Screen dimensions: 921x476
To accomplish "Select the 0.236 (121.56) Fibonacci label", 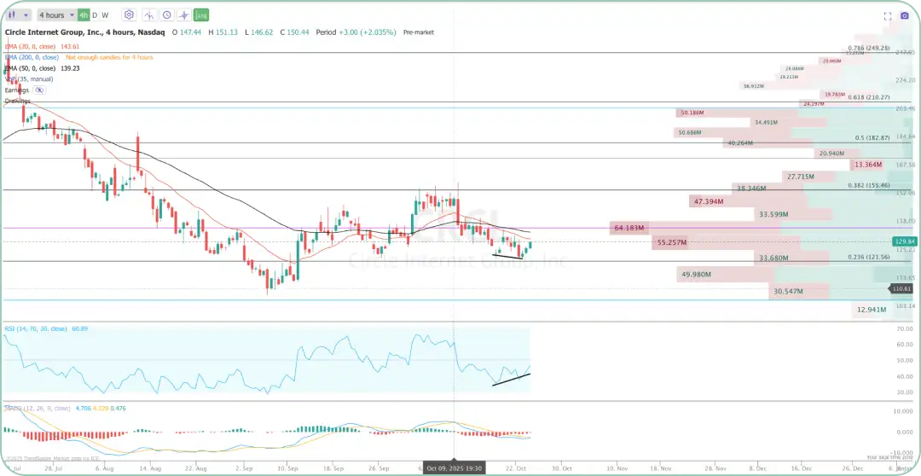I will point(869,257).
